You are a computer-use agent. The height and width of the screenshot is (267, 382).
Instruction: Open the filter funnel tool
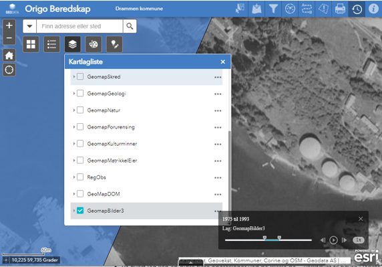click(273, 9)
